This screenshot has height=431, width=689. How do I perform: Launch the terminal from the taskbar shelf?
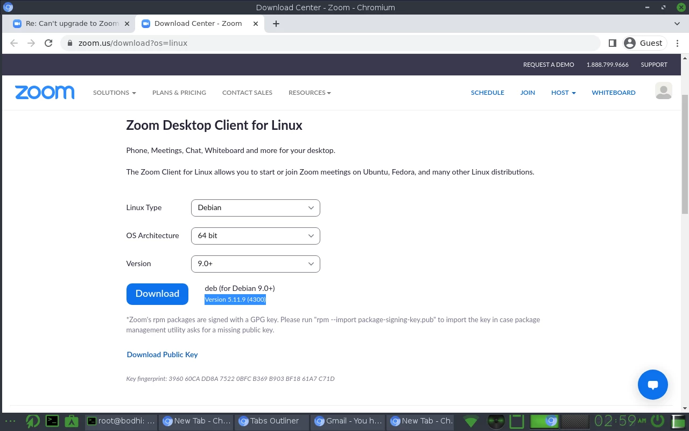52,421
